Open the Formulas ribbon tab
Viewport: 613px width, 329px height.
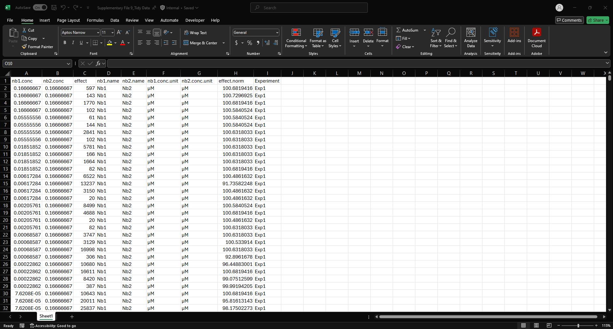tap(95, 20)
